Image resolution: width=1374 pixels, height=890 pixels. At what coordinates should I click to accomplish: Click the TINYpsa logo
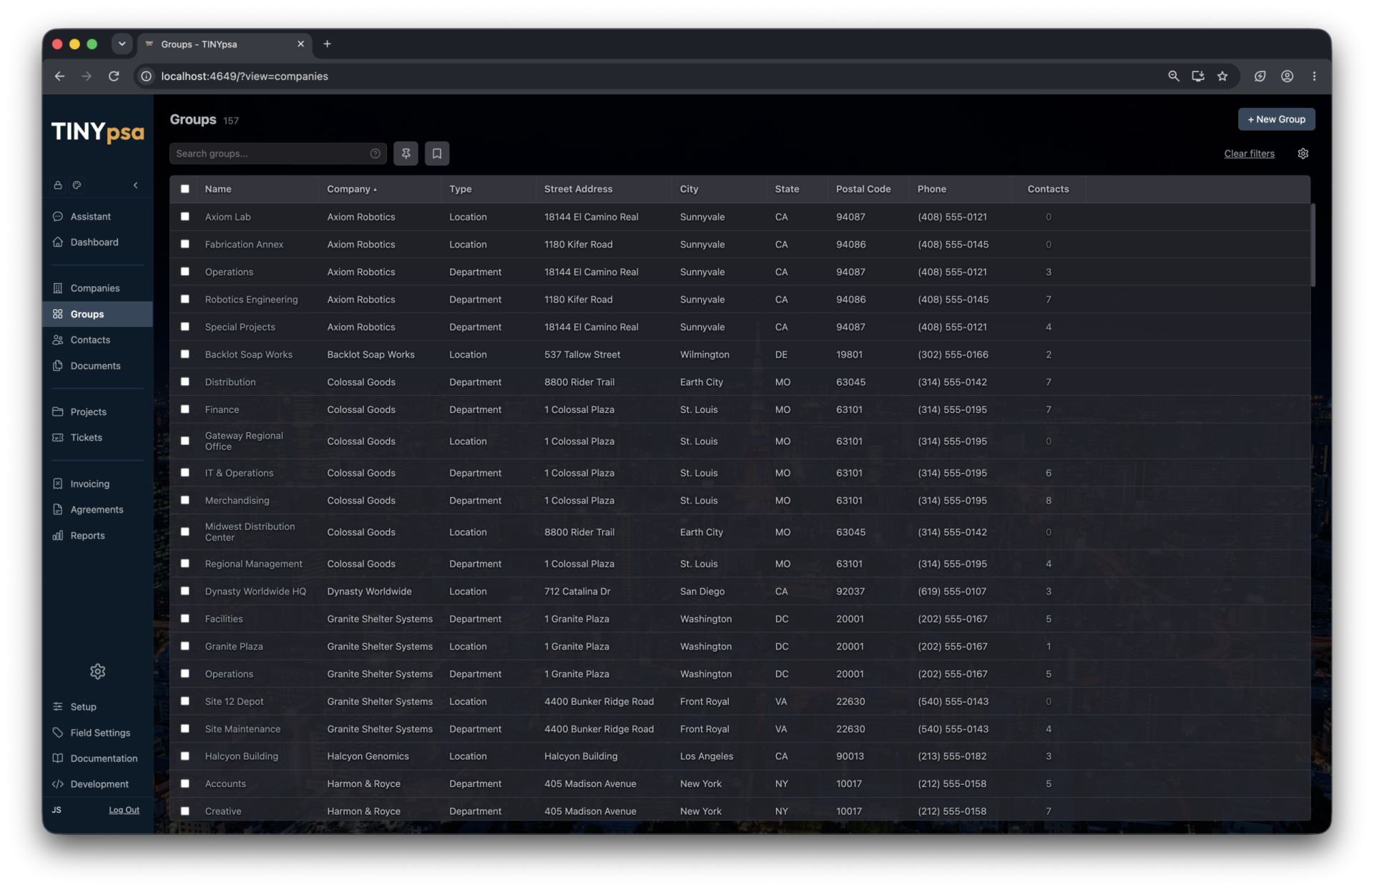click(97, 132)
